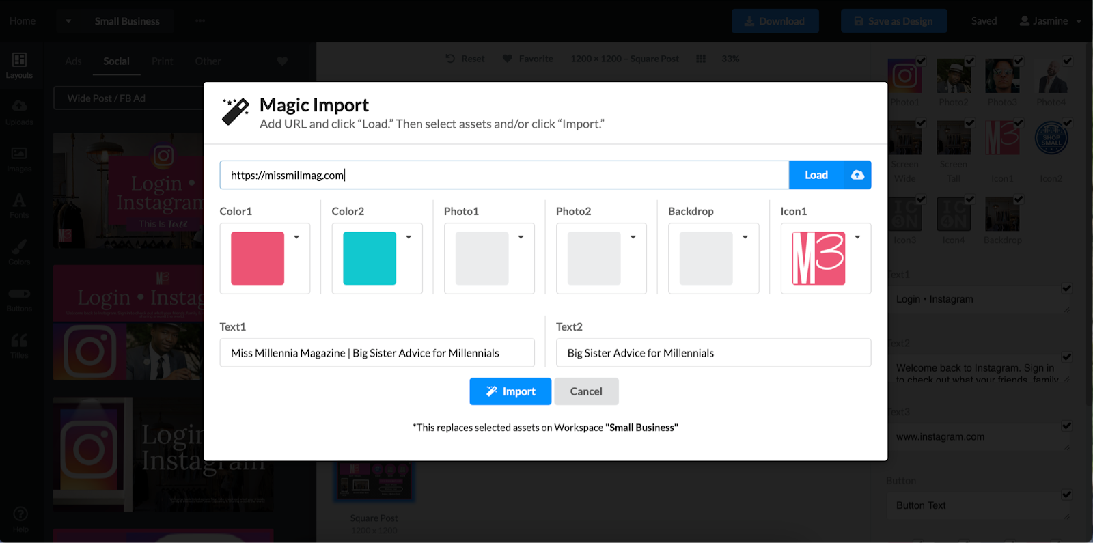Viewport: 1093px width, 543px height.
Task: Toggle the Text1 Login Instagram checkbox
Action: (x=1066, y=288)
